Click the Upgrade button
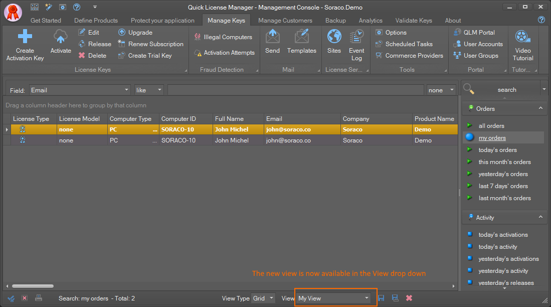 pos(135,32)
